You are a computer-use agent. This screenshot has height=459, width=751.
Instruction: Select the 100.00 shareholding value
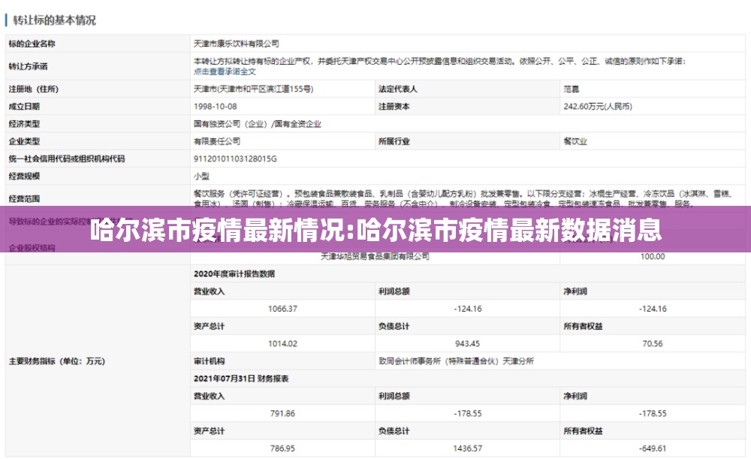click(x=653, y=256)
